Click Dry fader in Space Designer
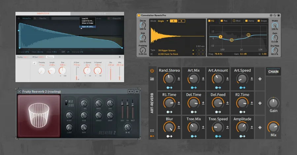 [111, 68]
